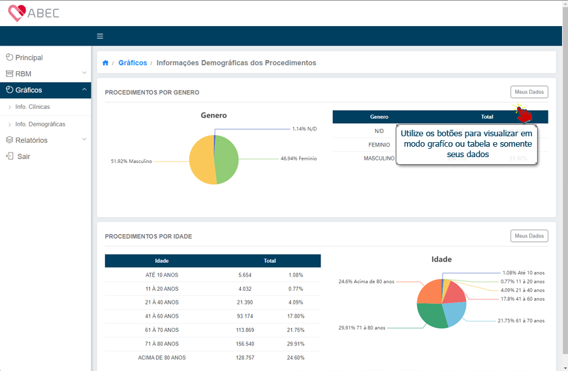Click the '21.75% 61 à 70 anos' label
This screenshot has height=371, width=568.
tap(521, 320)
